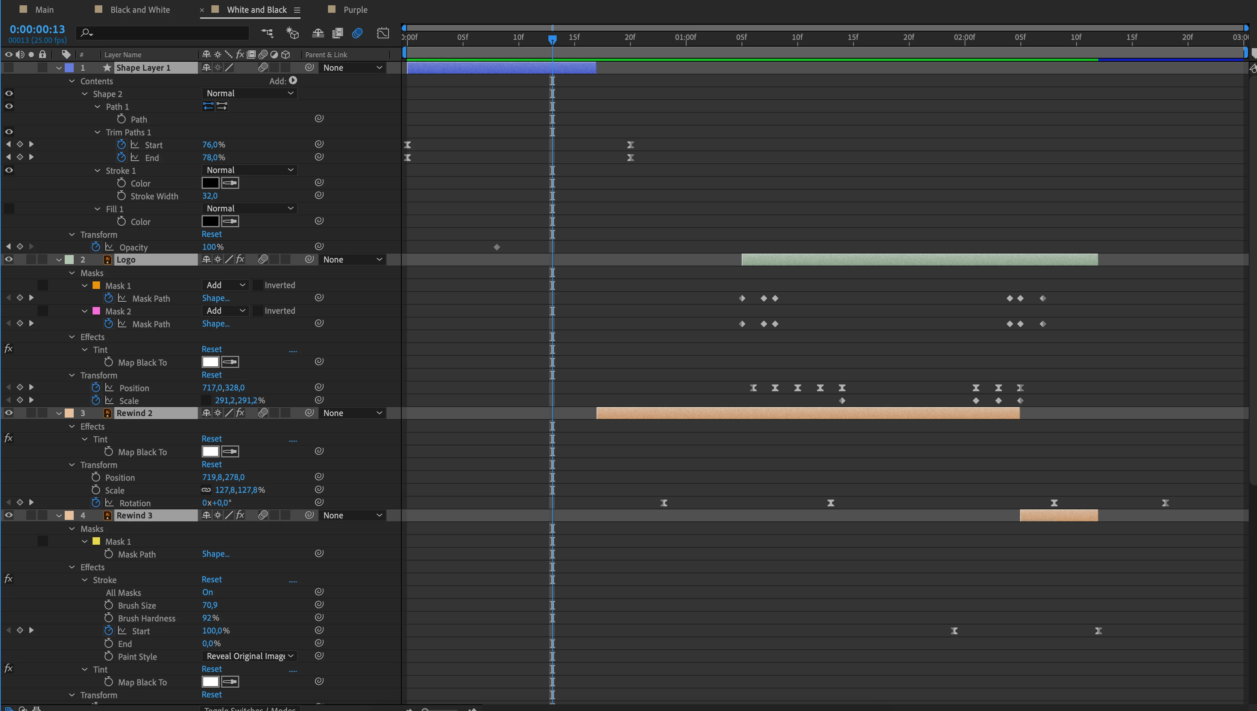
Task: Open Rewind 2 parent None dropdown
Action: pyautogui.click(x=352, y=413)
